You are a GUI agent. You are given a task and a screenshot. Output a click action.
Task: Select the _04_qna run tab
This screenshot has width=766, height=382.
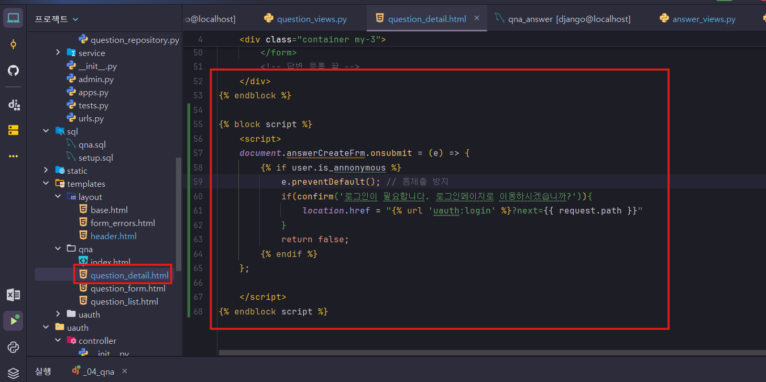92,372
